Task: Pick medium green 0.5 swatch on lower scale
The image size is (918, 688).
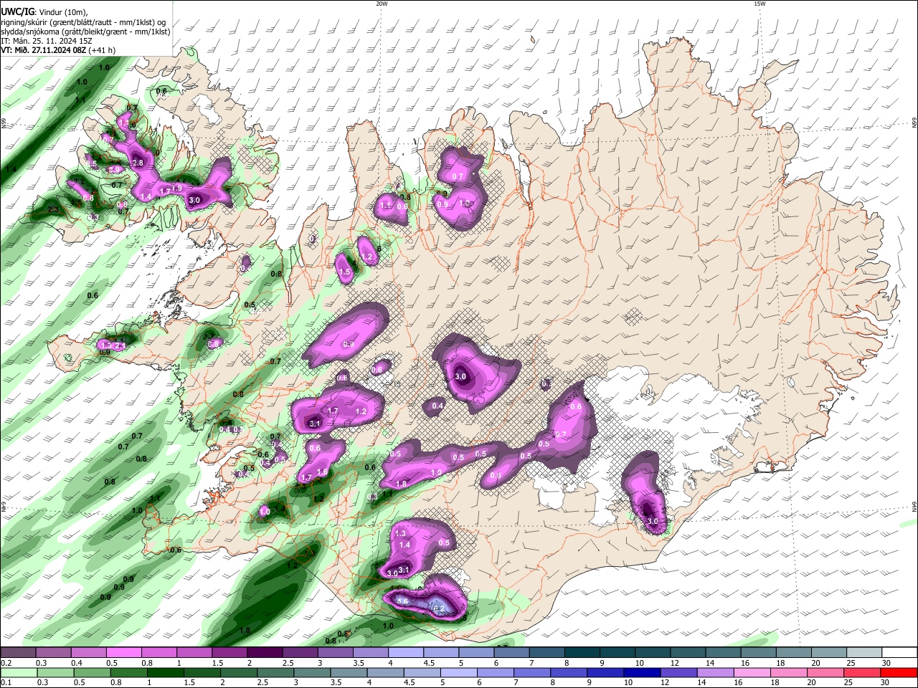Action: coord(92,672)
